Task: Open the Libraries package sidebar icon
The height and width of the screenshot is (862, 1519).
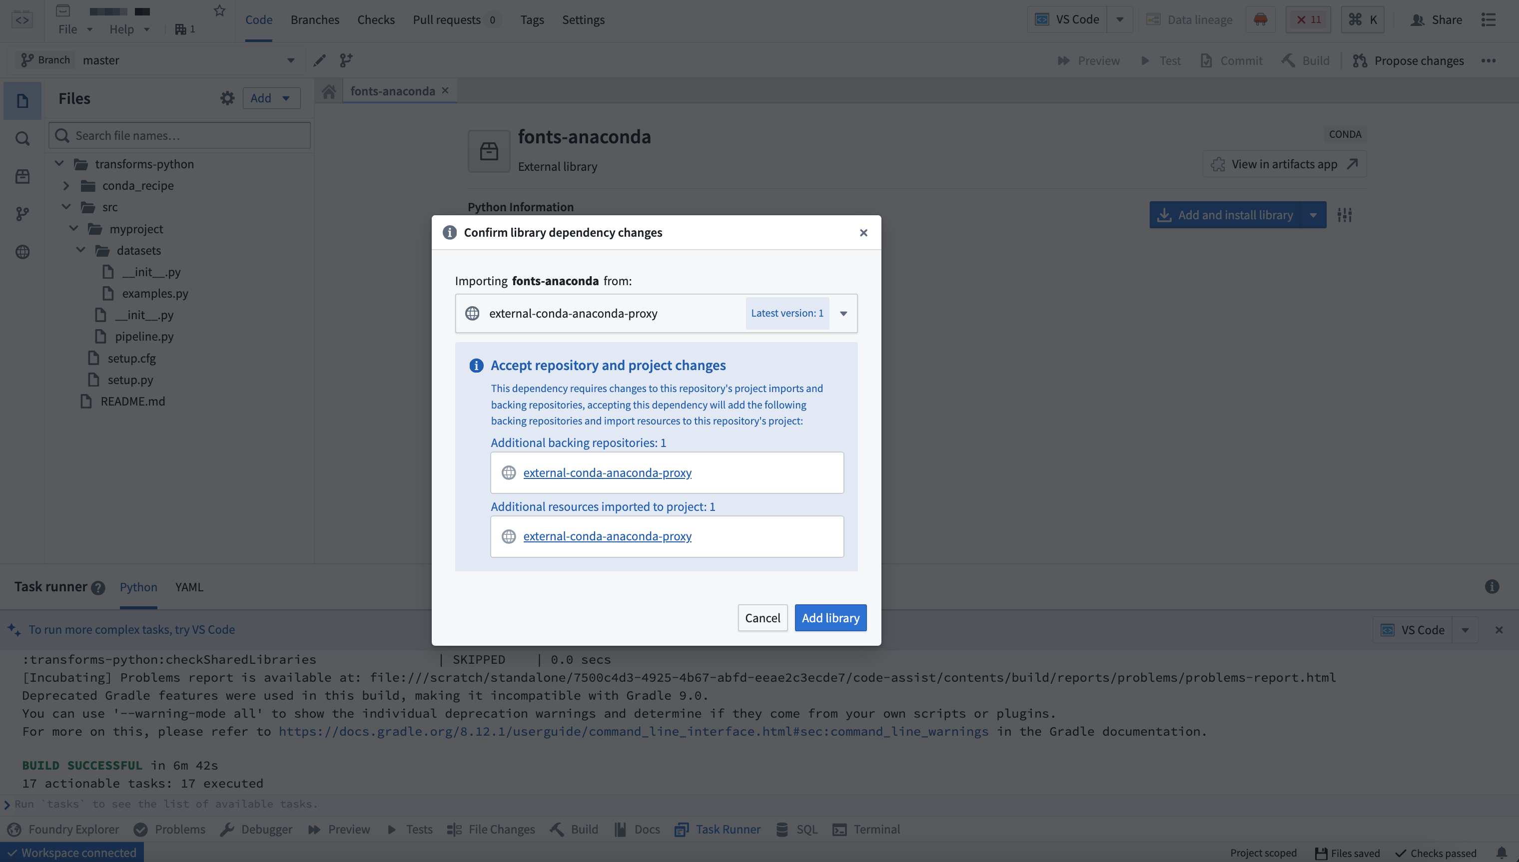Action: coord(22,176)
